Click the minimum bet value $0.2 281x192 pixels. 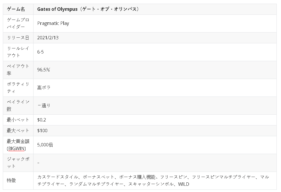pyautogui.click(x=41, y=120)
